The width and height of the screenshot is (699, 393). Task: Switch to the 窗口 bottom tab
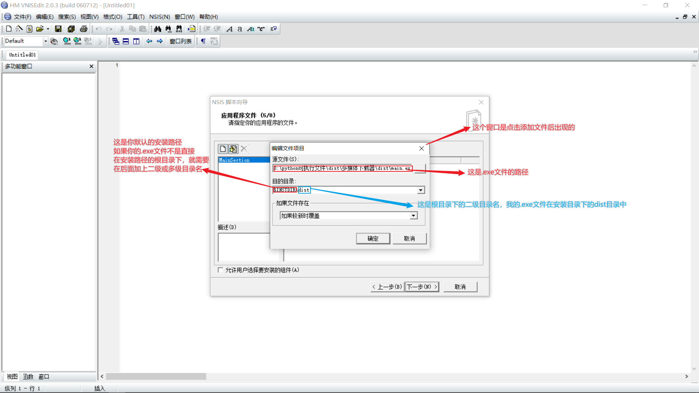(44, 377)
